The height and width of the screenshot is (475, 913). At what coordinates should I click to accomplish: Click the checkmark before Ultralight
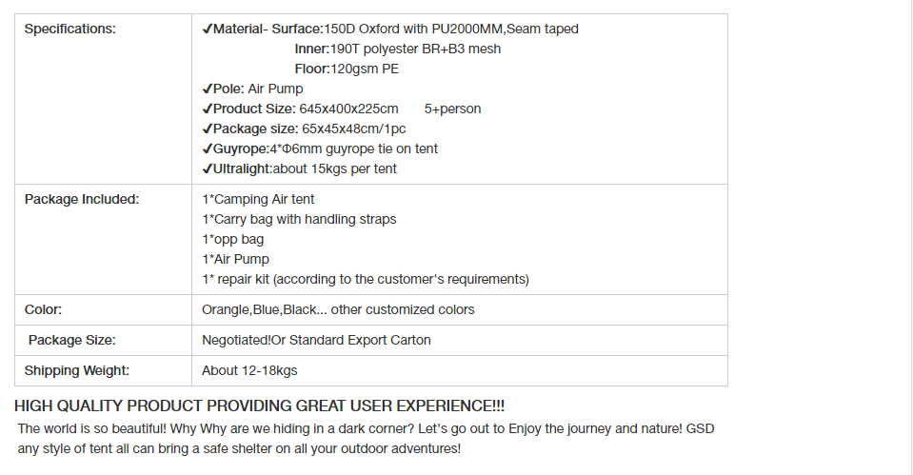(207, 168)
